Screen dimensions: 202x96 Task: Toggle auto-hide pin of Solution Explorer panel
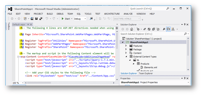pos(185,24)
